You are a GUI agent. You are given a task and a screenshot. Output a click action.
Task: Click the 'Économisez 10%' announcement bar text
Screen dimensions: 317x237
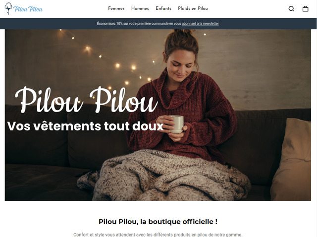click(x=139, y=24)
